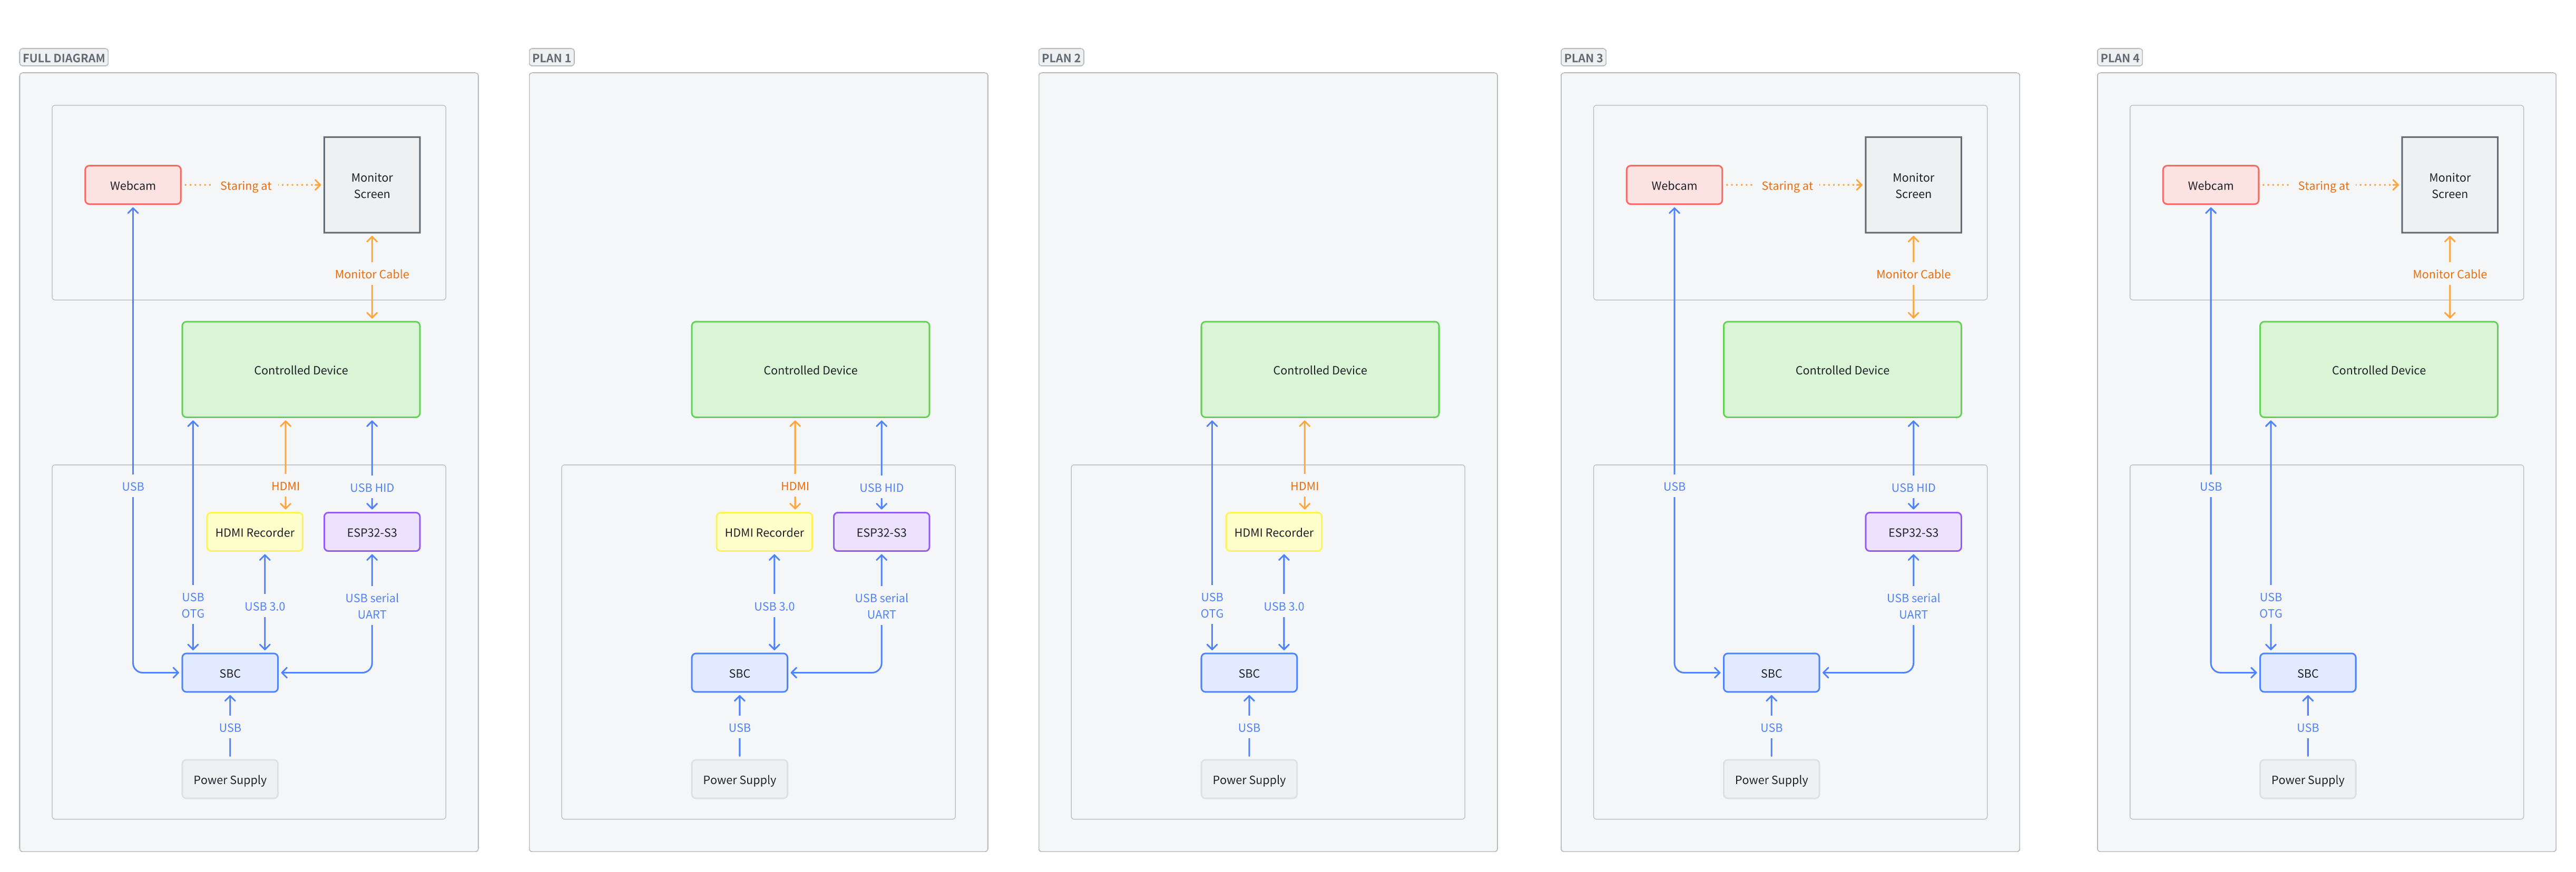Click SBC node in Plan 4
Image resolution: width=2576 pixels, height=872 pixels.
coord(2307,673)
